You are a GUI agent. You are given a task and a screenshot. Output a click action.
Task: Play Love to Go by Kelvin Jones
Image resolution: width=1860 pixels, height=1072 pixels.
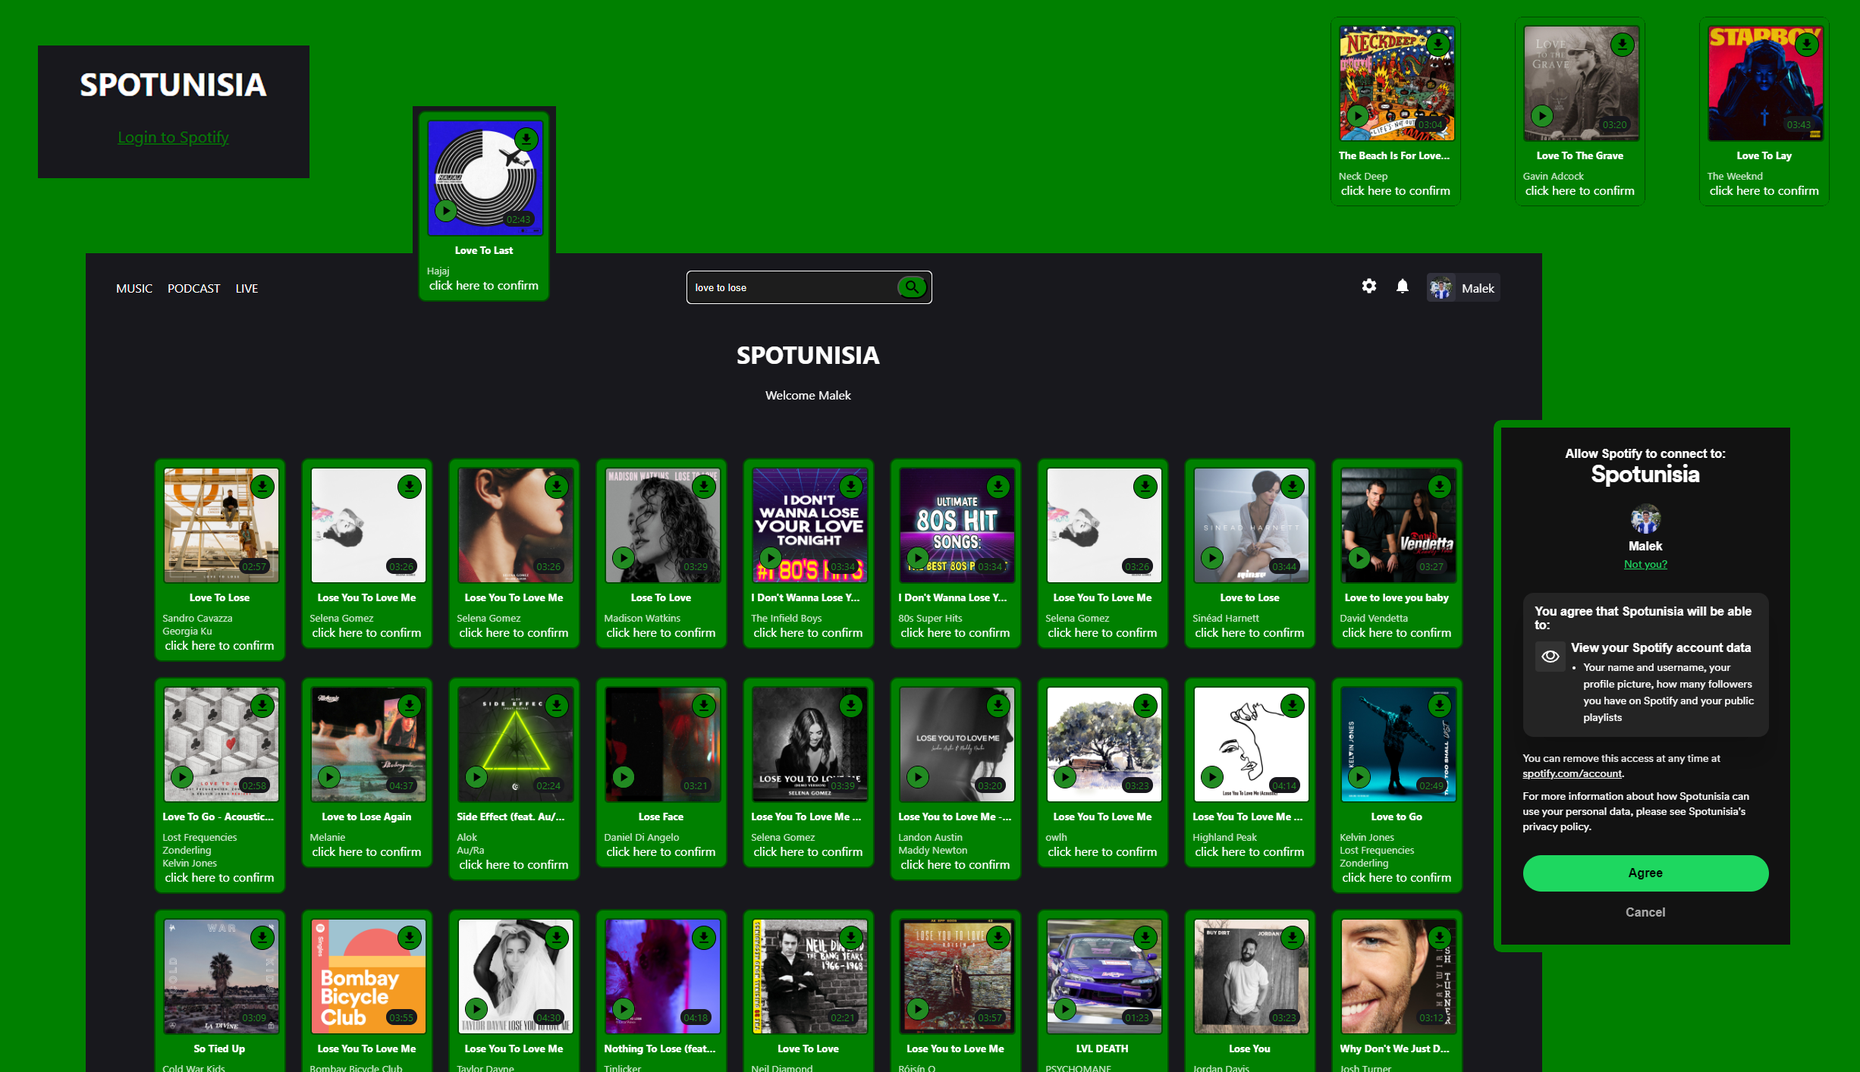coord(1359,777)
